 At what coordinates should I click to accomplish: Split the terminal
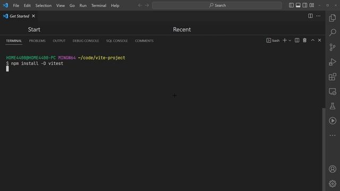point(297,40)
